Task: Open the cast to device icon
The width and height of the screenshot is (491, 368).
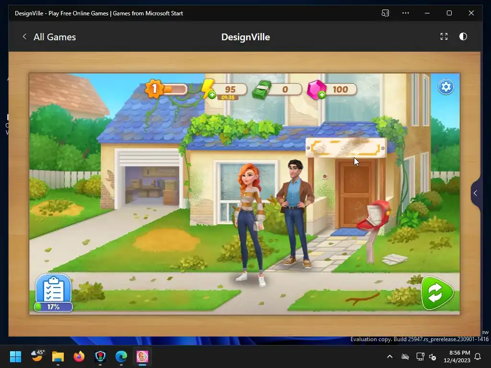Action: tap(385, 13)
